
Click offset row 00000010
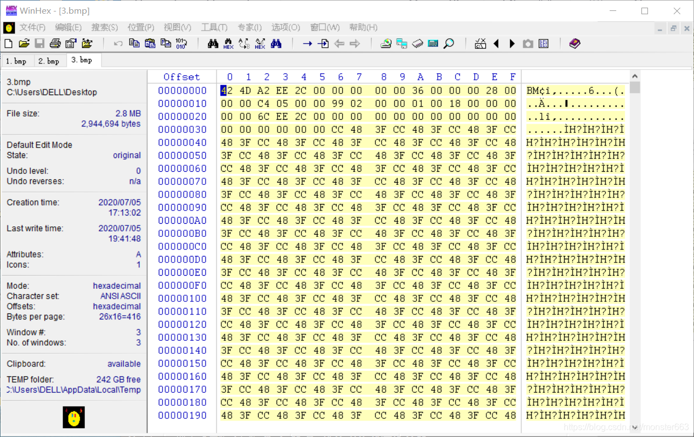(x=182, y=103)
